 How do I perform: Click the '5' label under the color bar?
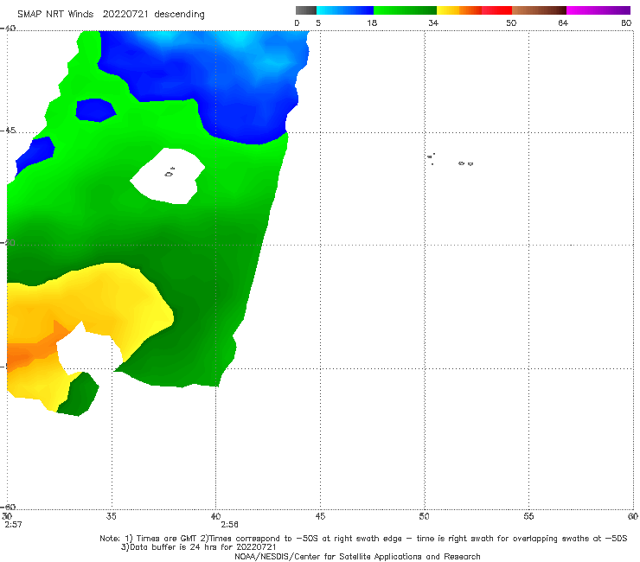318,22
